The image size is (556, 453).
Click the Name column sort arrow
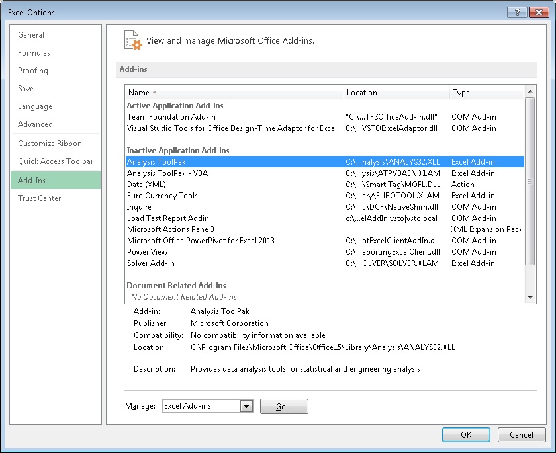point(155,92)
